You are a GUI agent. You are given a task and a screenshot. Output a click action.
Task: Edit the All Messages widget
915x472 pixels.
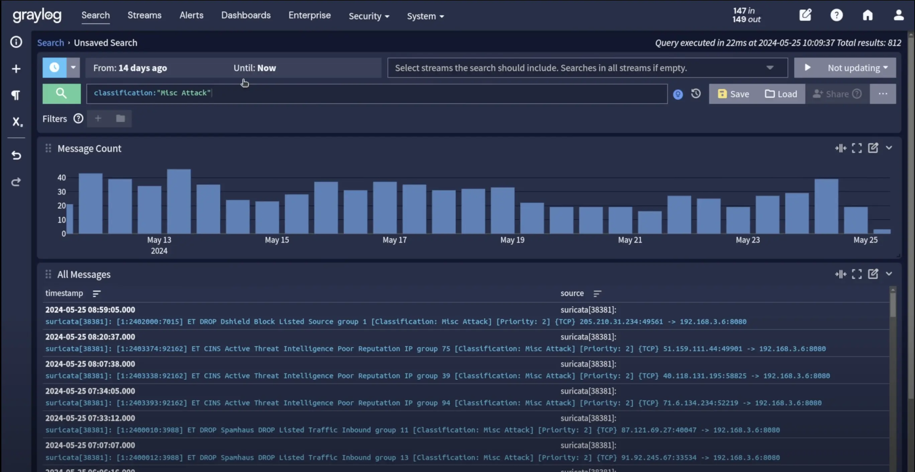[x=873, y=274]
